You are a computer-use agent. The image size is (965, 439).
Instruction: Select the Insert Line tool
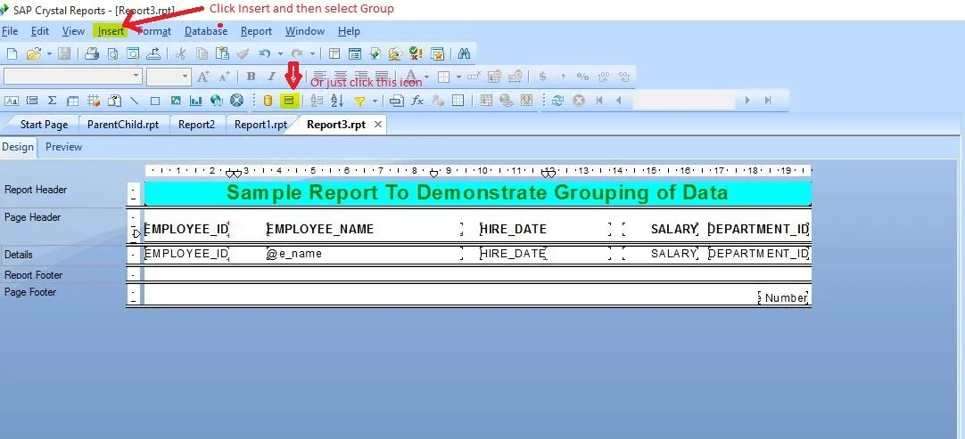[x=134, y=101]
